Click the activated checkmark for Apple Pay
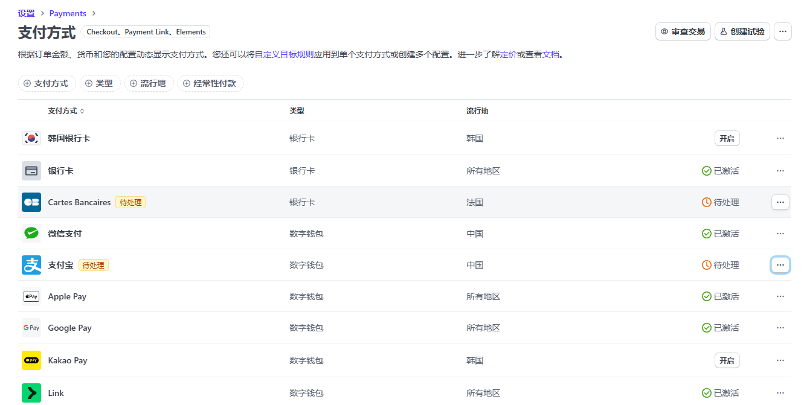The height and width of the screenshot is (405, 804). tap(707, 296)
